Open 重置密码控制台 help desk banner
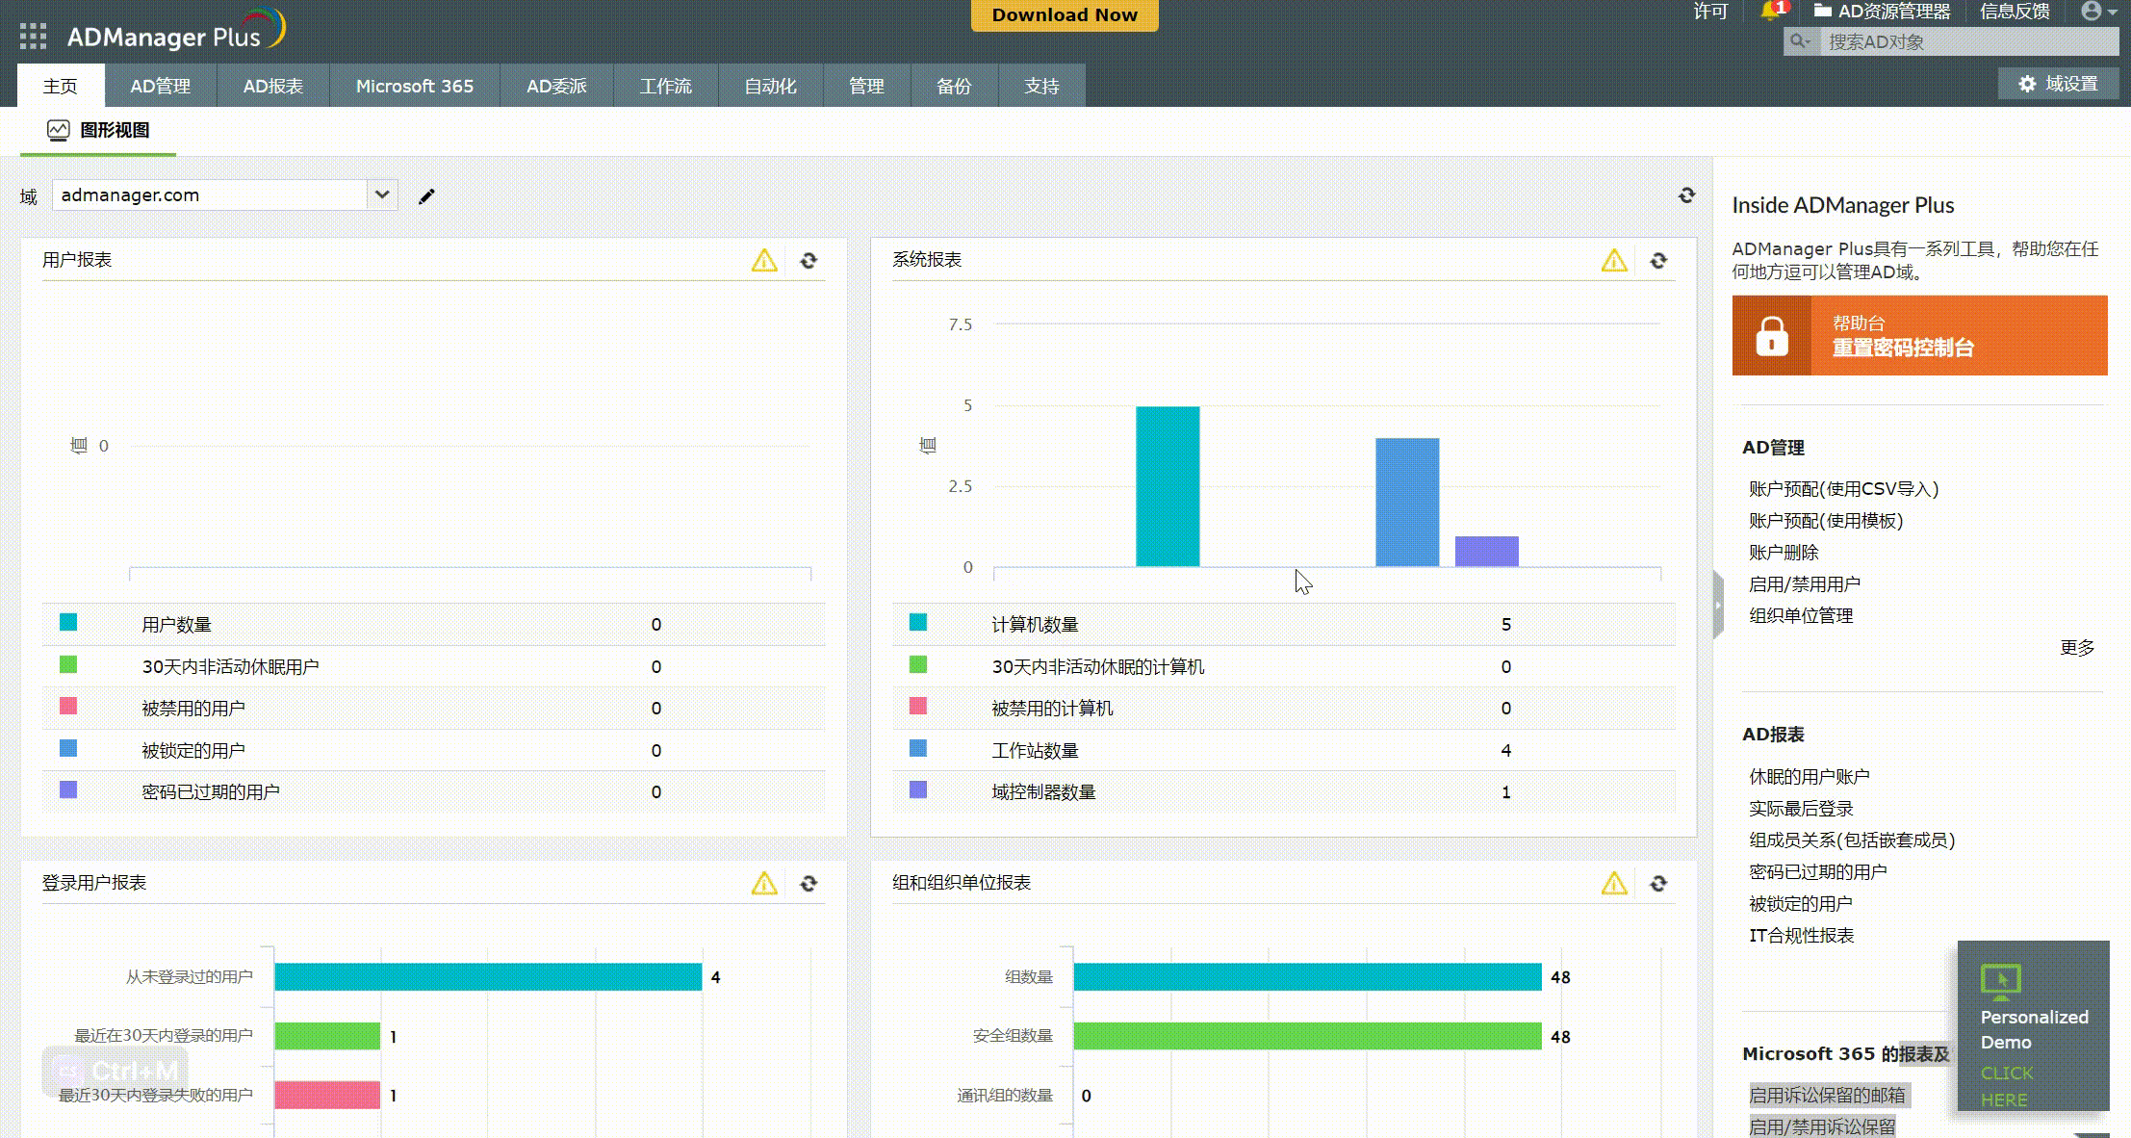 [x=1920, y=336]
